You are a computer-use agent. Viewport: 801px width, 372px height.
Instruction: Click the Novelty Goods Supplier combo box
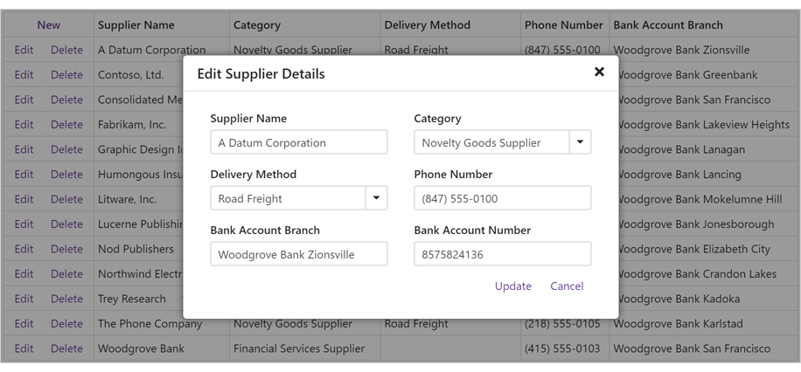(x=491, y=142)
